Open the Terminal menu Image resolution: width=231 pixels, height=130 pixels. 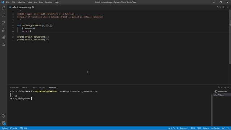click(x=48, y=2)
